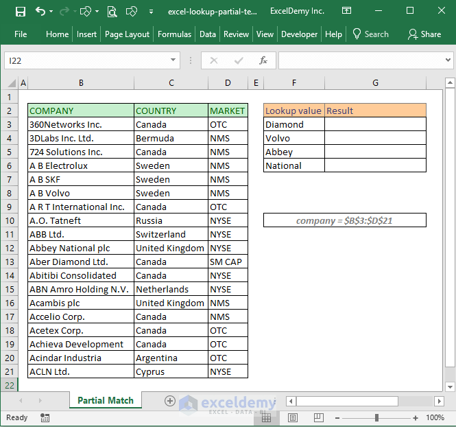Switch to Page Break Preview icon

(319, 417)
